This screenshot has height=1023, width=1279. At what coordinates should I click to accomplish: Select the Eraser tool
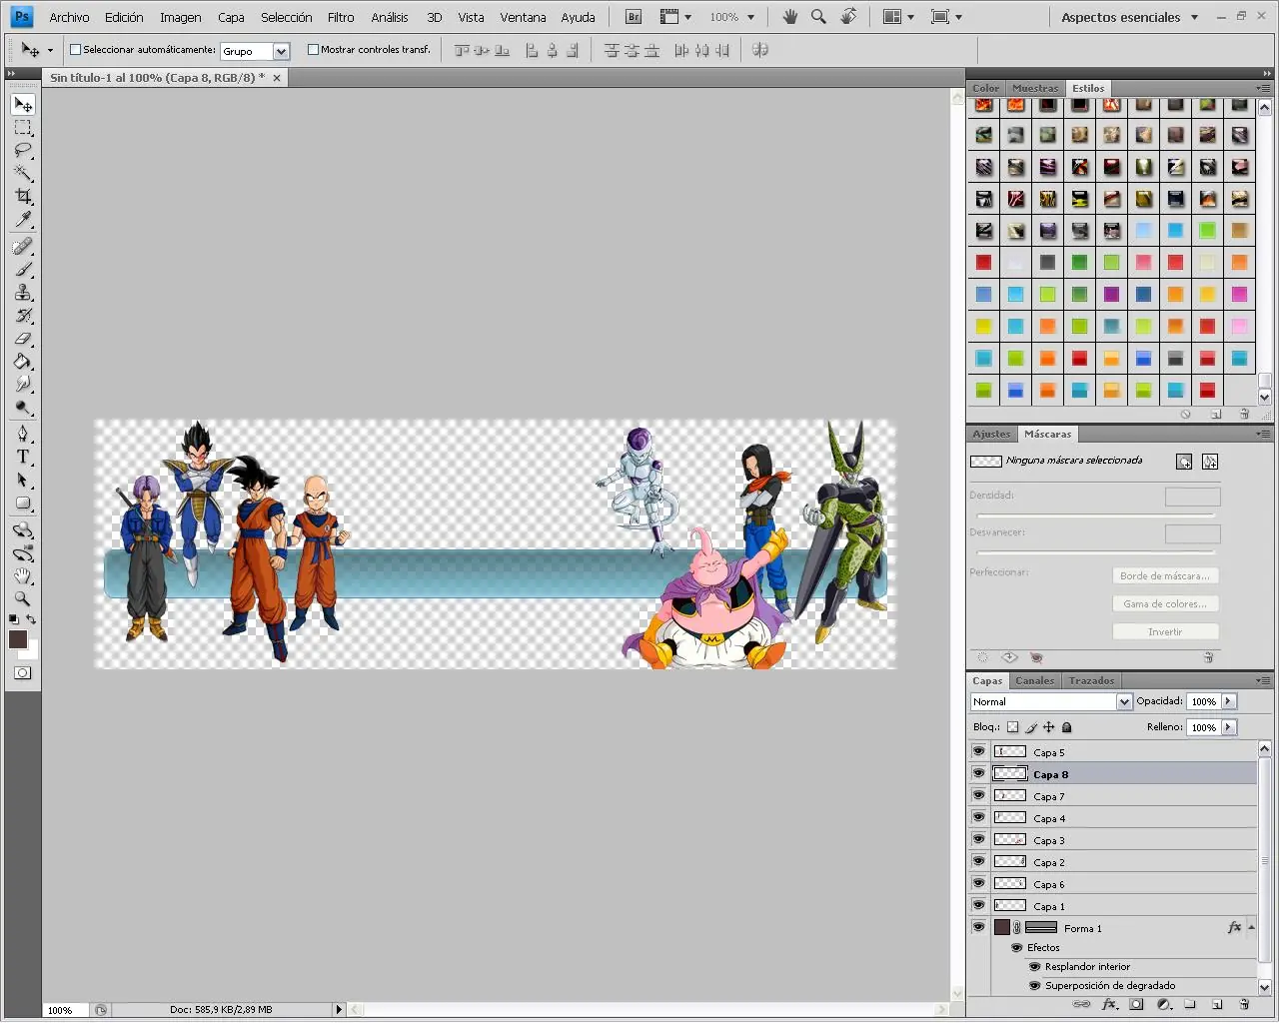coord(23,339)
